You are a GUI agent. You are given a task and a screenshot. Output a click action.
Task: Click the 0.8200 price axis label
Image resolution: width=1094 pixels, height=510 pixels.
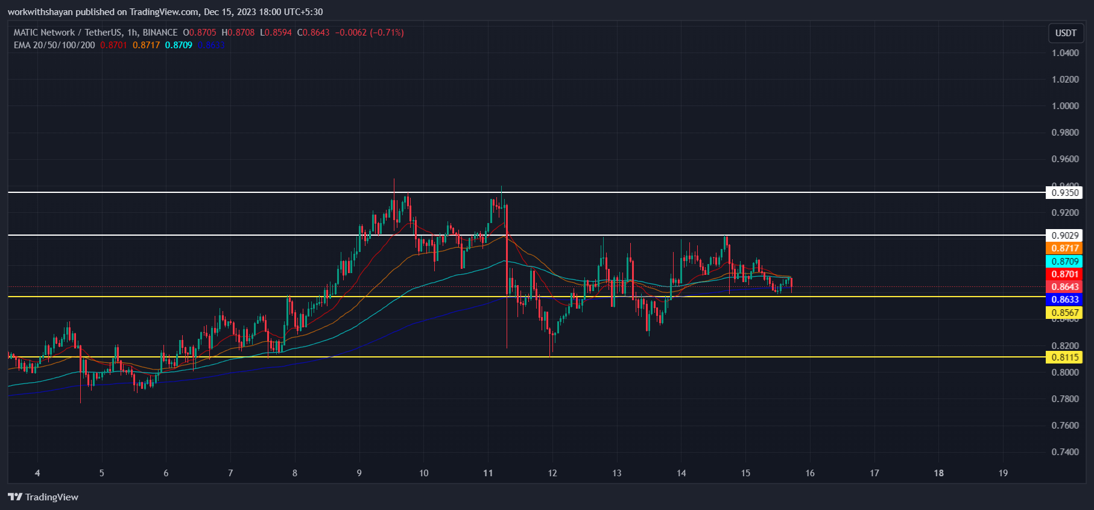coord(1065,346)
